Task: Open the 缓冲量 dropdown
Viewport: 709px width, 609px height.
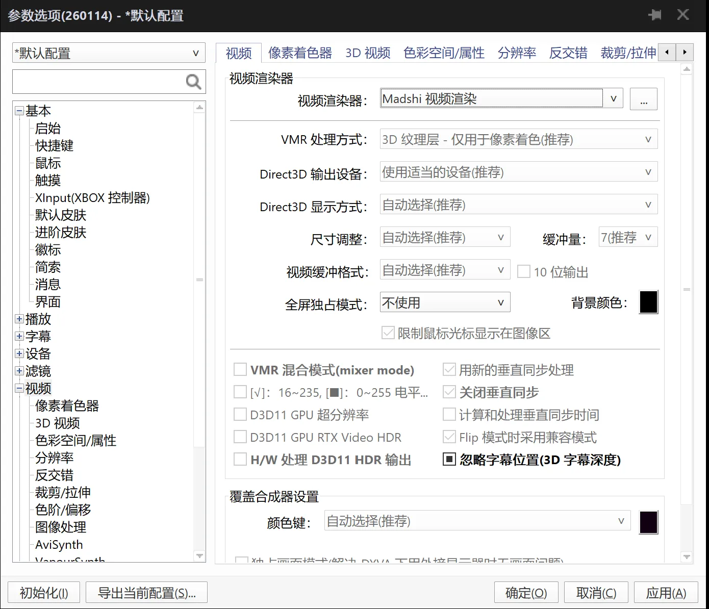Action: [x=648, y=237]
